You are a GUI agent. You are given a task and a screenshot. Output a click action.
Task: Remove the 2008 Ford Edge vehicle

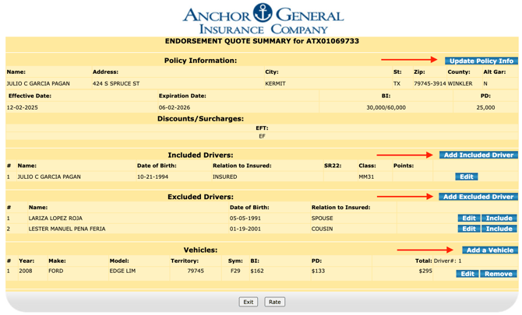499,274
